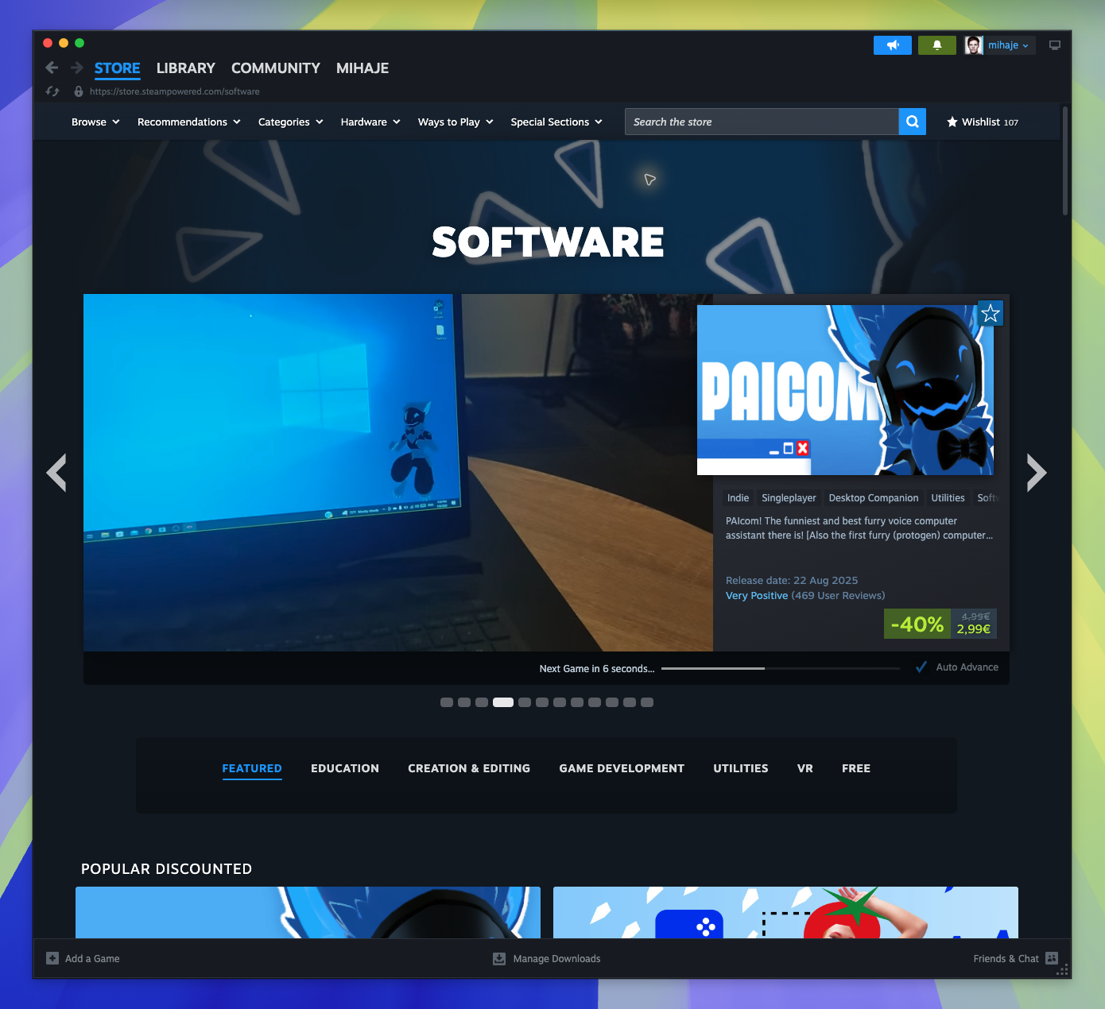1105x1009 pixels.
Task: Open the notifications bell
Action: click(x=937, y=45)
